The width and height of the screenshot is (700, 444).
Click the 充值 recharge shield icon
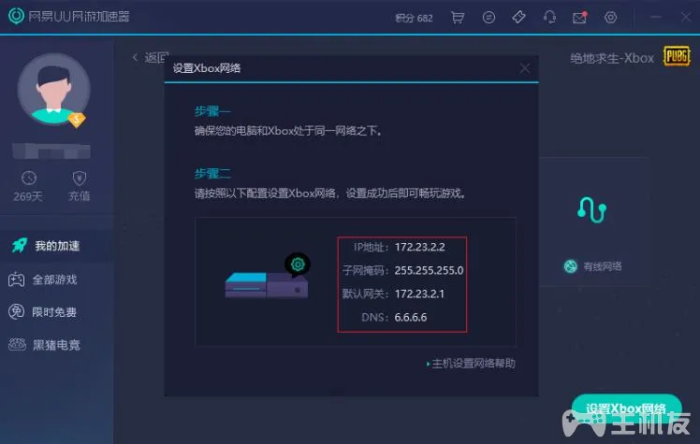[x=79, y=178]
